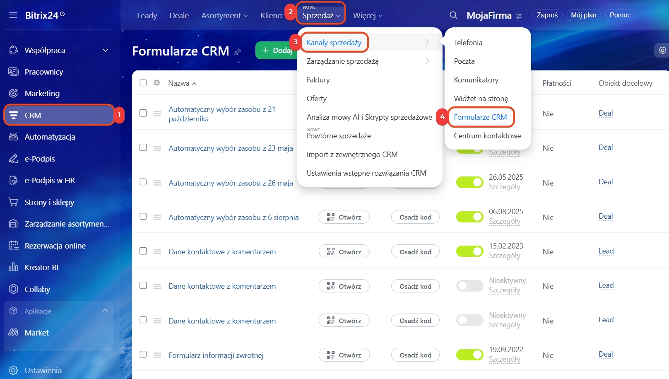Click the drag handle for the 26 maja form
Viewport: 669px width, 379px height.
[x=157, y=183]
